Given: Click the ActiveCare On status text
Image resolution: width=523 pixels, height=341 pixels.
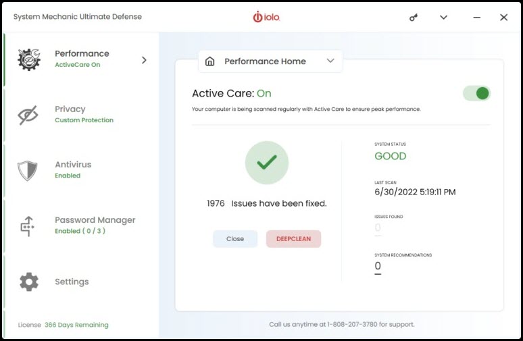Looking at the screenshot, I should (x=78, y=65).
